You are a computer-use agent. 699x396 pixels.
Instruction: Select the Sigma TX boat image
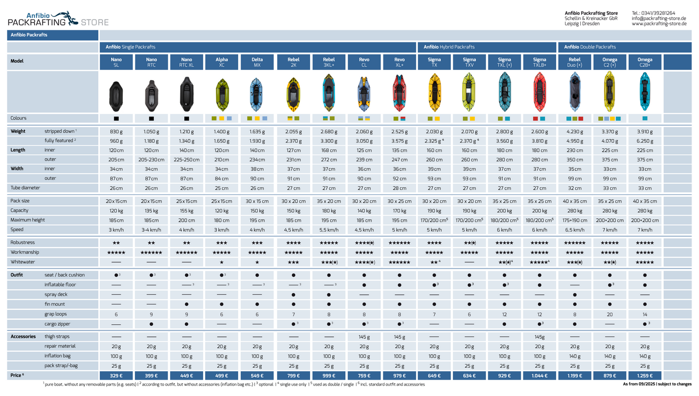click(434, 92)
